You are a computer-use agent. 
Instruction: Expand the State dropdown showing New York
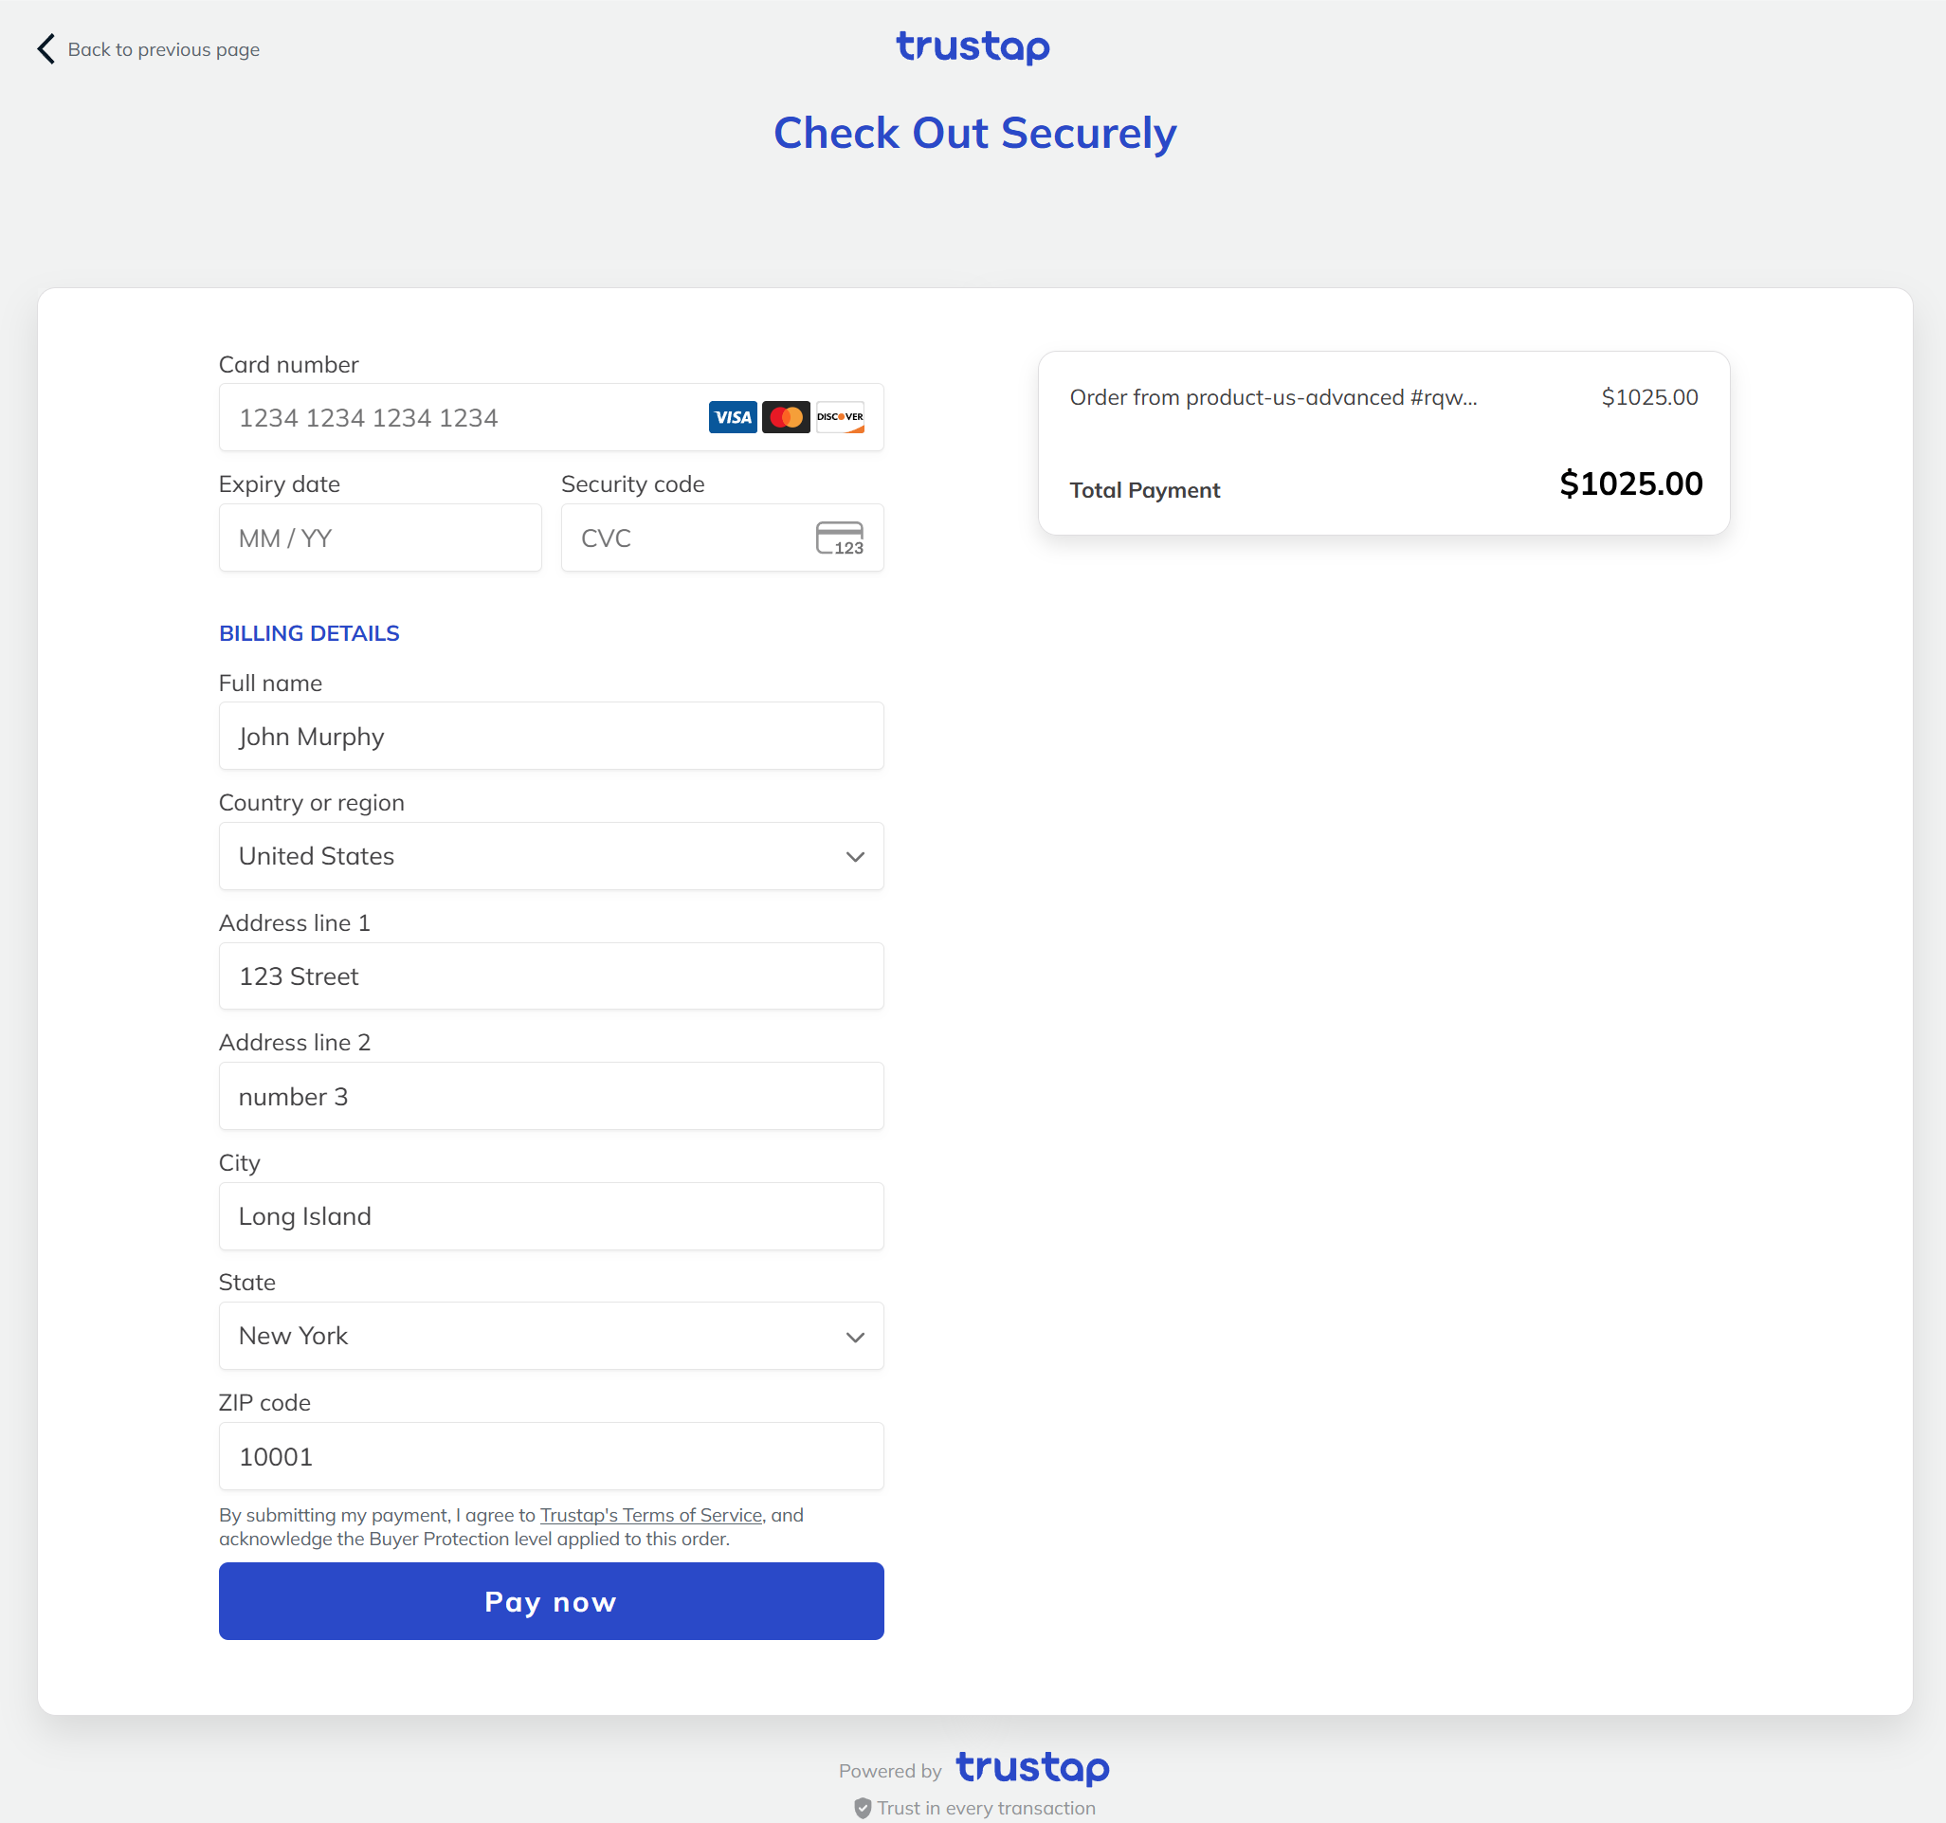coord(551,1336)
